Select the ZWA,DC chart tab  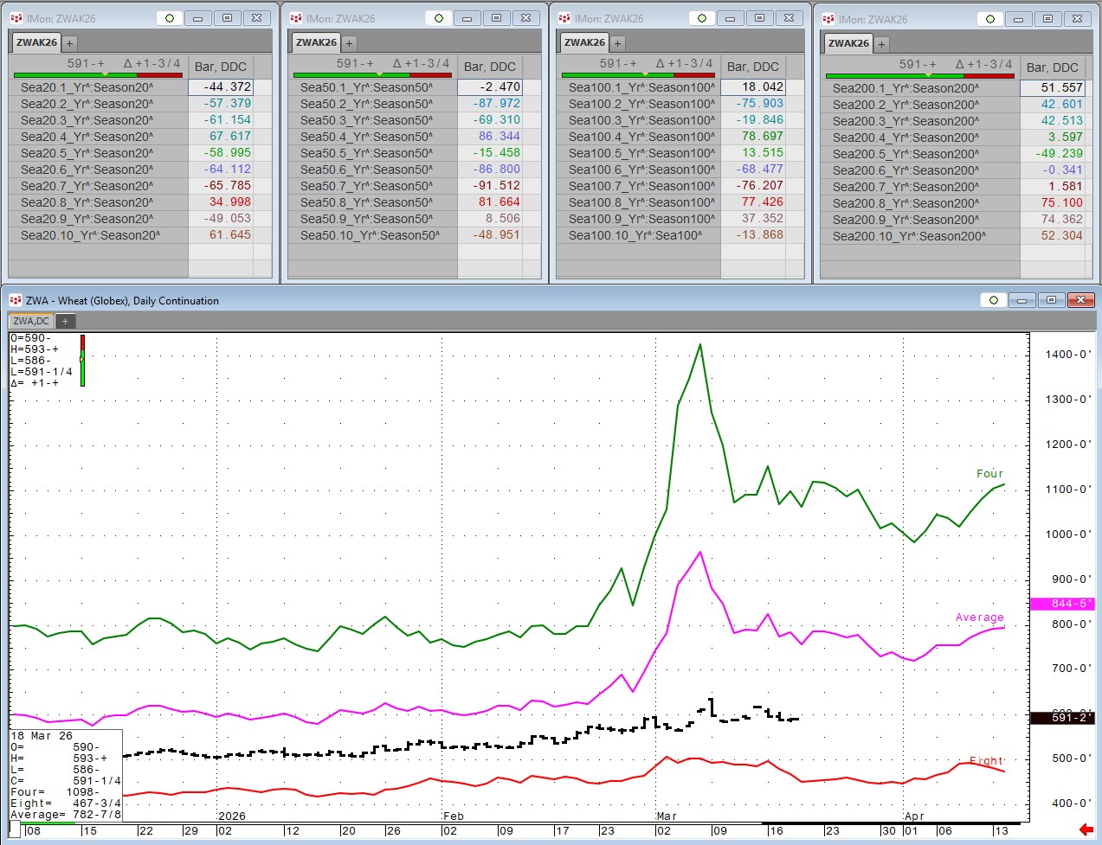coord(31,321)
